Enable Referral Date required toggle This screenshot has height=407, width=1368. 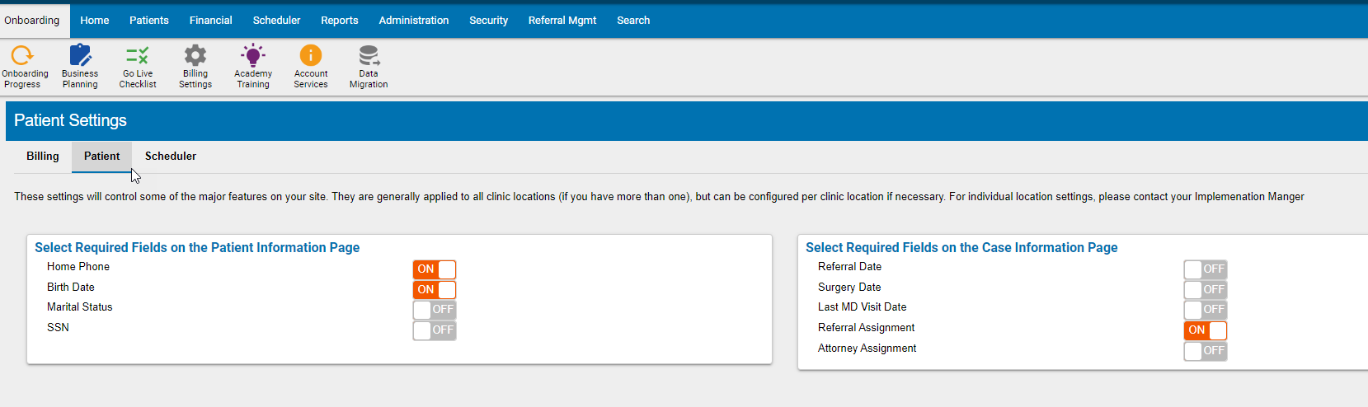tap(1206, 269)
